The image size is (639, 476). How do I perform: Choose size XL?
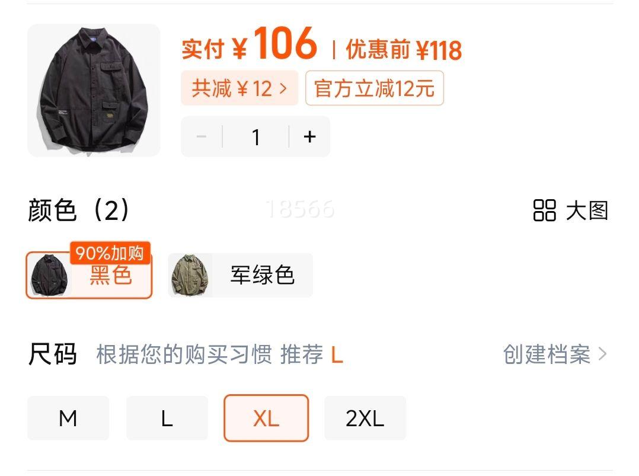[x=266, y=418]
